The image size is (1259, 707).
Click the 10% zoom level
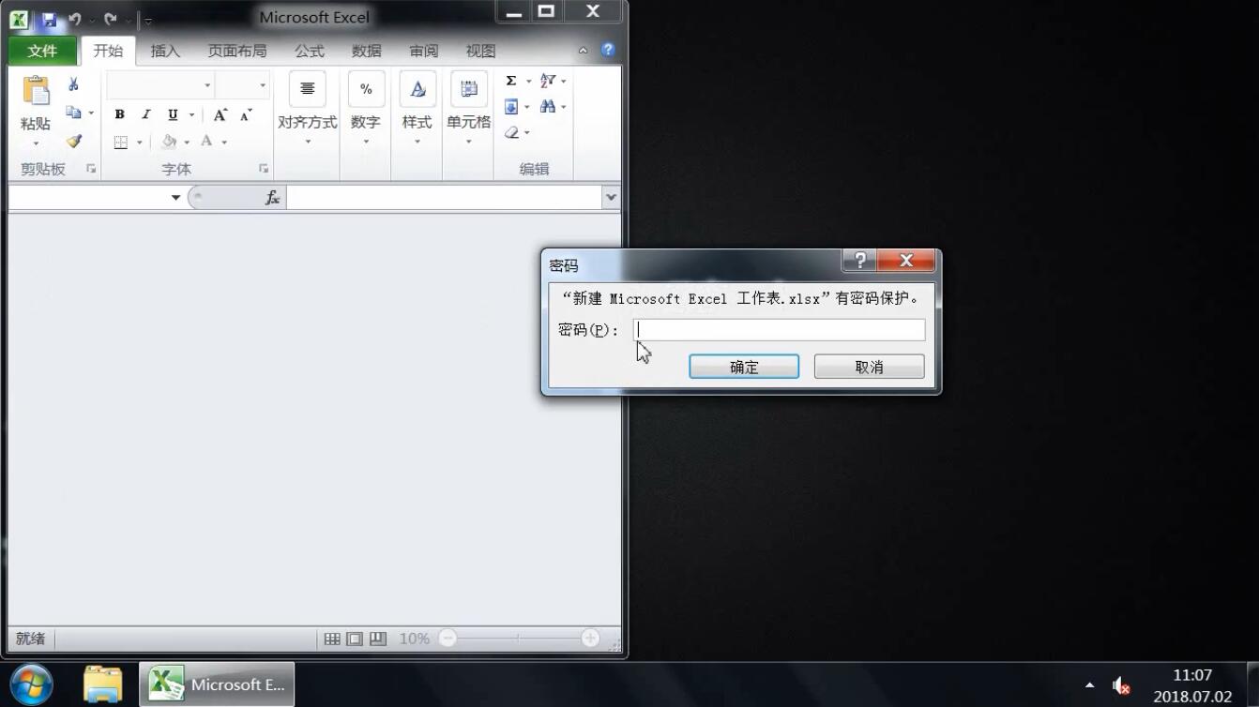click(x=414, y=639)
